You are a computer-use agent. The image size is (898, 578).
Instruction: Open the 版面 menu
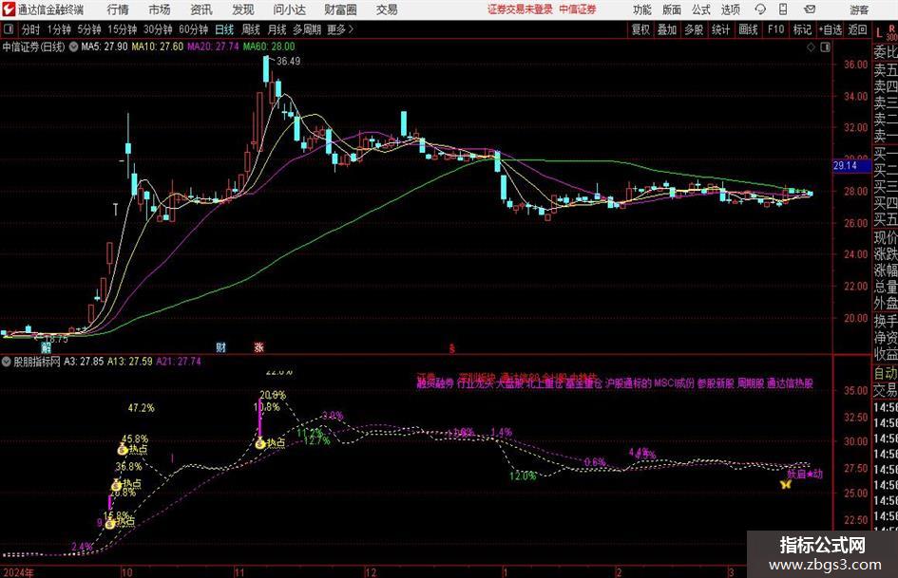click(x=672, y=9)
